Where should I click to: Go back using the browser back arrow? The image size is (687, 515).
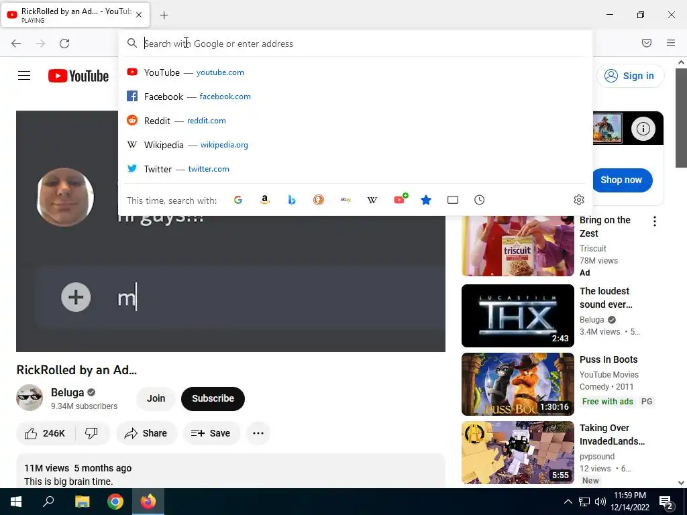tap(16, 44)
